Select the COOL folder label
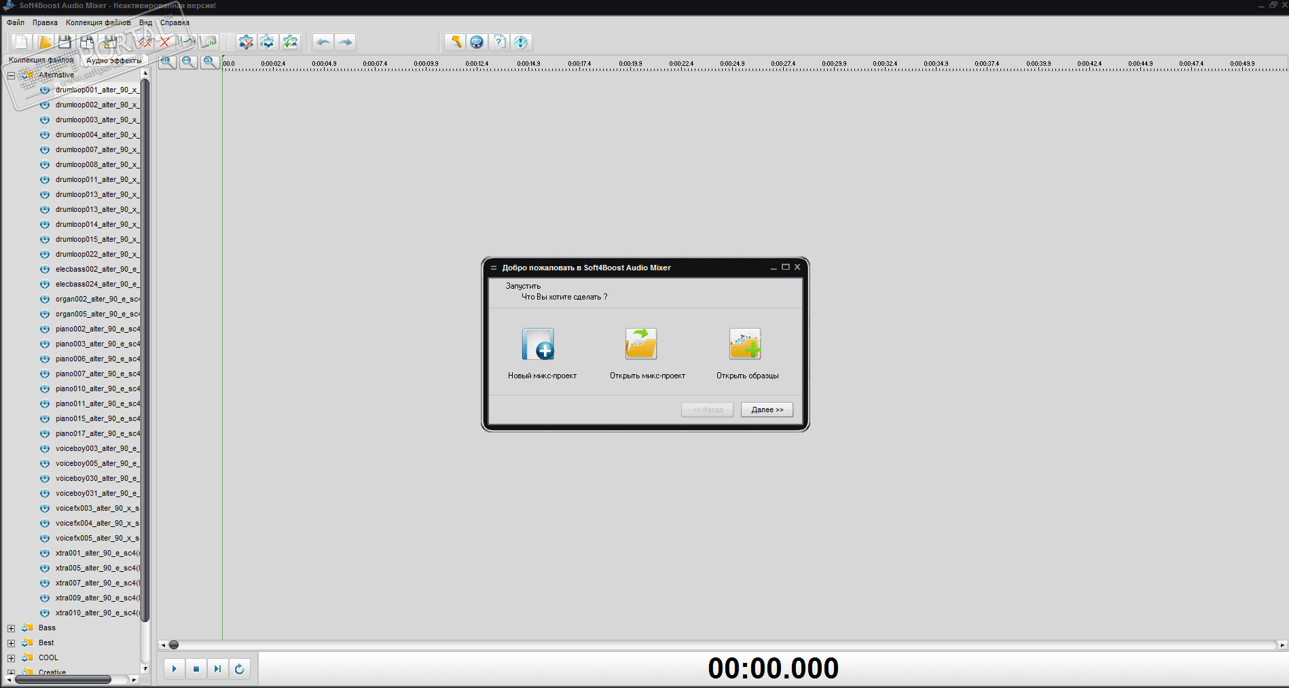Viewport: 1289px width, 688px height. (48, 658)
